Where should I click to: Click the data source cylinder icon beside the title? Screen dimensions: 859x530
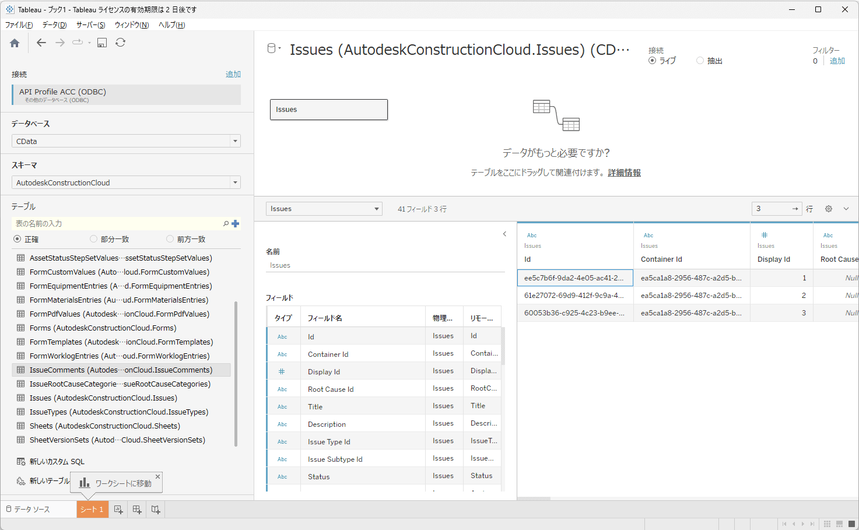coord(271,48)
